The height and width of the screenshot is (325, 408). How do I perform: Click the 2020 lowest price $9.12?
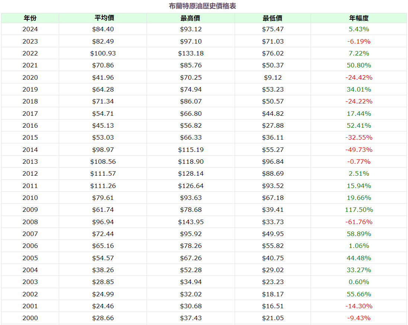tap(273, 77)
